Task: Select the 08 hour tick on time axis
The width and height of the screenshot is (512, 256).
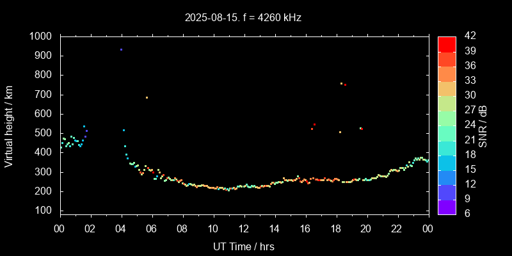Action: [x=182, y=229]
